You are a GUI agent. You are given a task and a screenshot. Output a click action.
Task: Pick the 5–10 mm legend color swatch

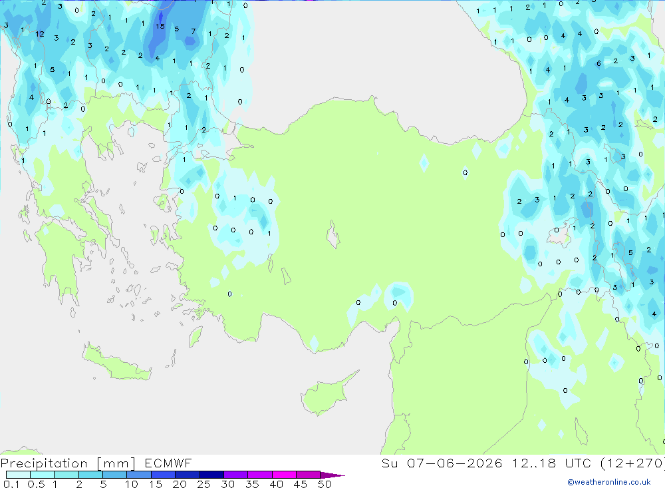click(x=115, y=475)
